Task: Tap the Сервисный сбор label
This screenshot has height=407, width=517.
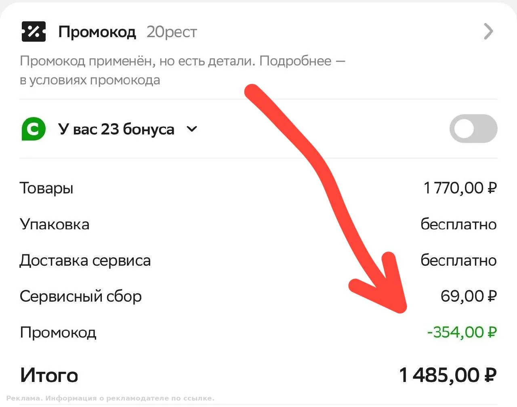Action: point(81,296)
